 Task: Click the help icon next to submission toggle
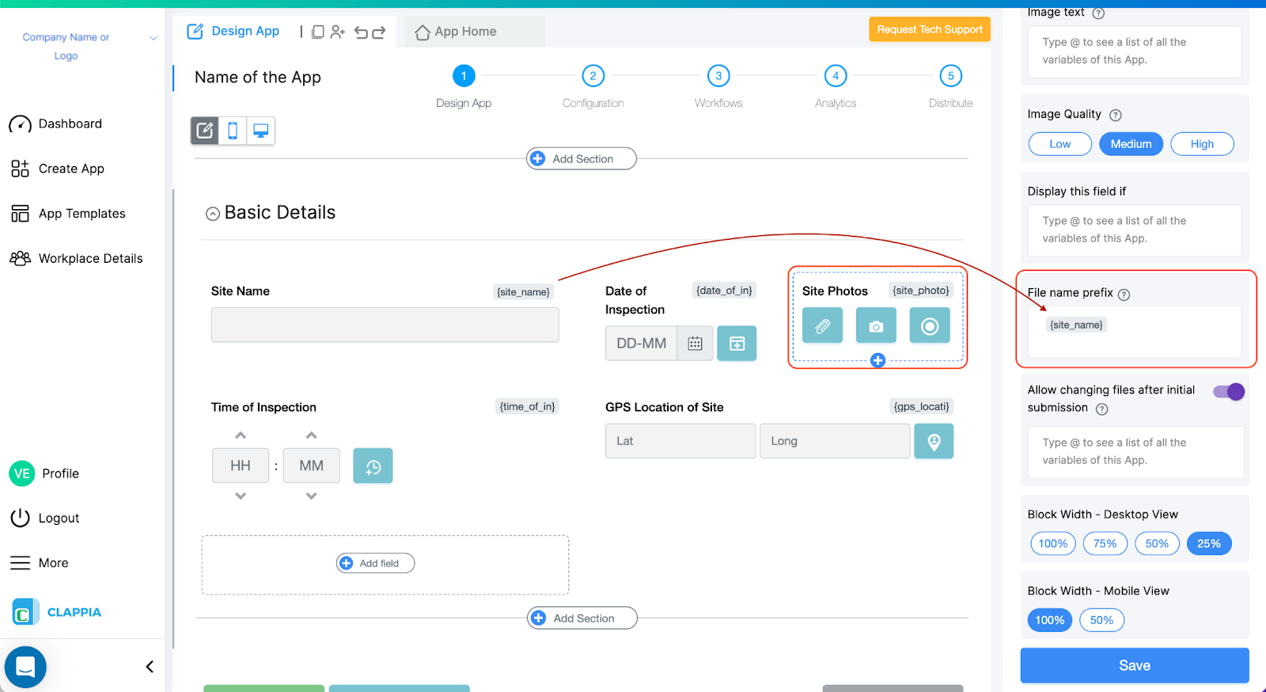coord(1102,409)
